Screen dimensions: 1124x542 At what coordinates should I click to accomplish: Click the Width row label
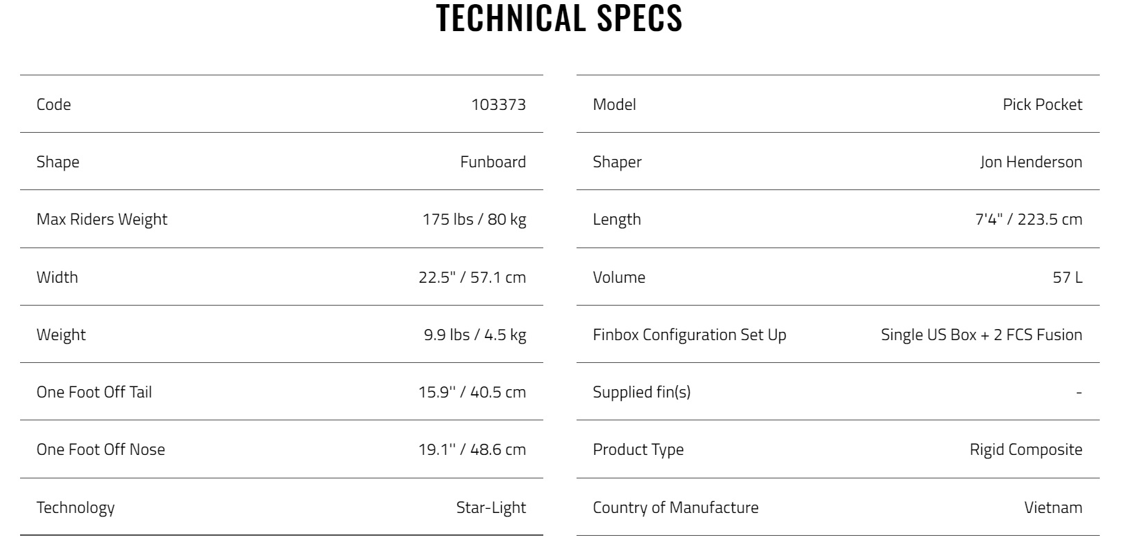(x=57, y=277)
